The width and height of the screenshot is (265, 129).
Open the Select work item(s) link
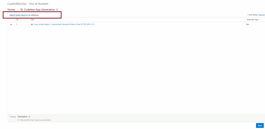tap(19, 15)
